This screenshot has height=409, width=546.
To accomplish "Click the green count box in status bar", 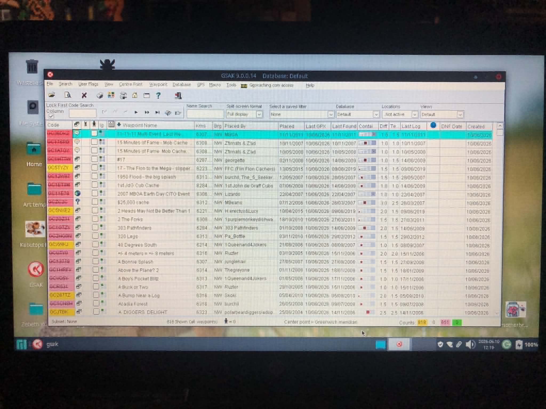I will 457,323.
